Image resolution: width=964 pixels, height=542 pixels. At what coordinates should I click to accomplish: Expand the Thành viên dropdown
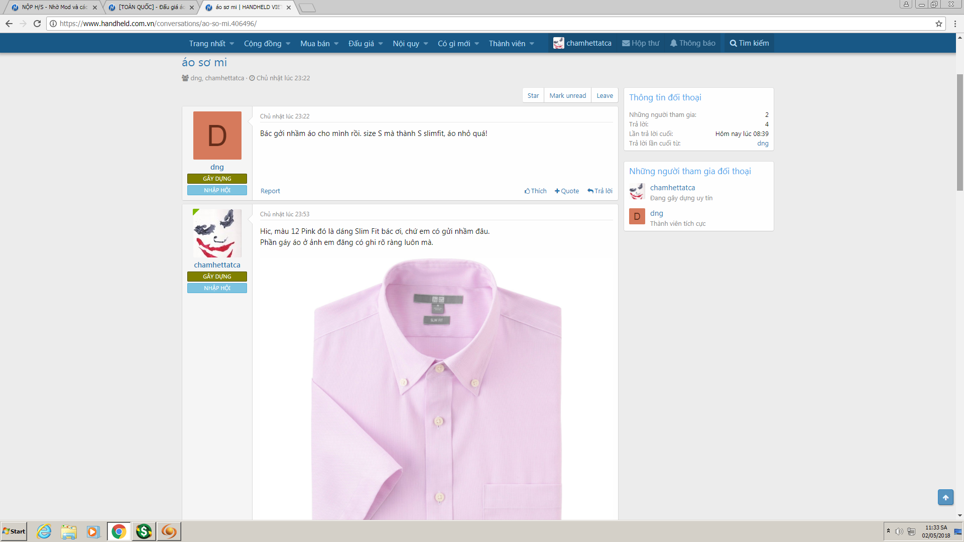[532, 44]
